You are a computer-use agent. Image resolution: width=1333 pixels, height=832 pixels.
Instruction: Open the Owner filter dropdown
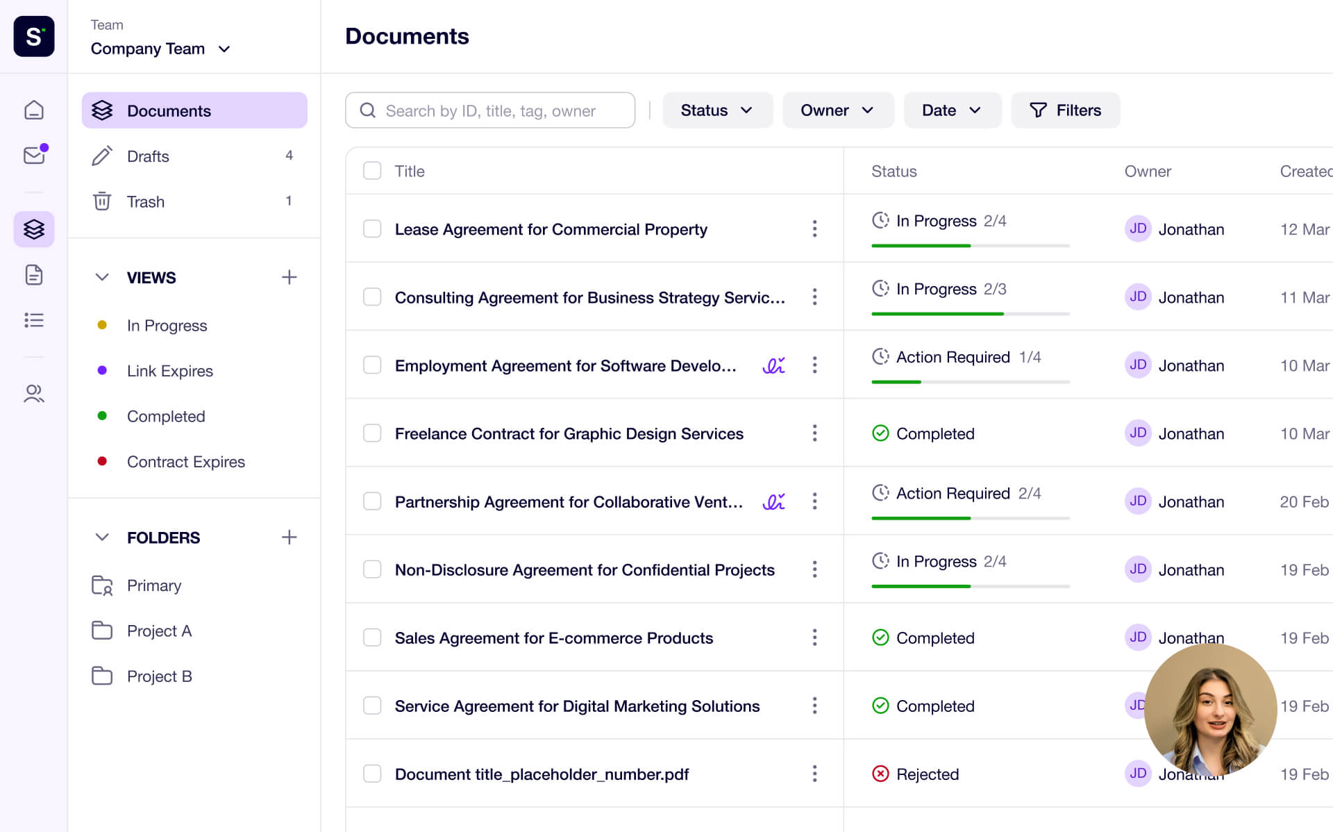tap(837, 110)
